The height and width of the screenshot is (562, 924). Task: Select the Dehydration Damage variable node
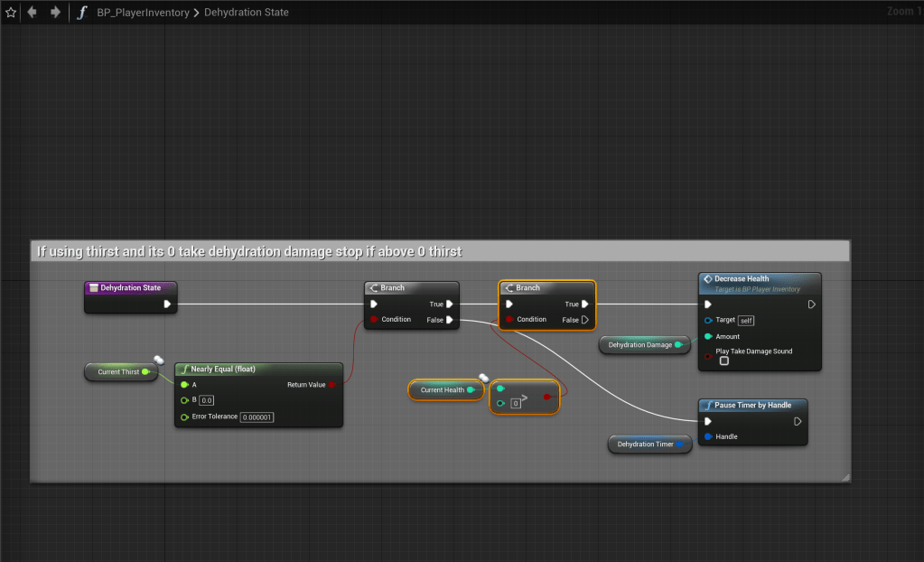click(x=639, y=345)
